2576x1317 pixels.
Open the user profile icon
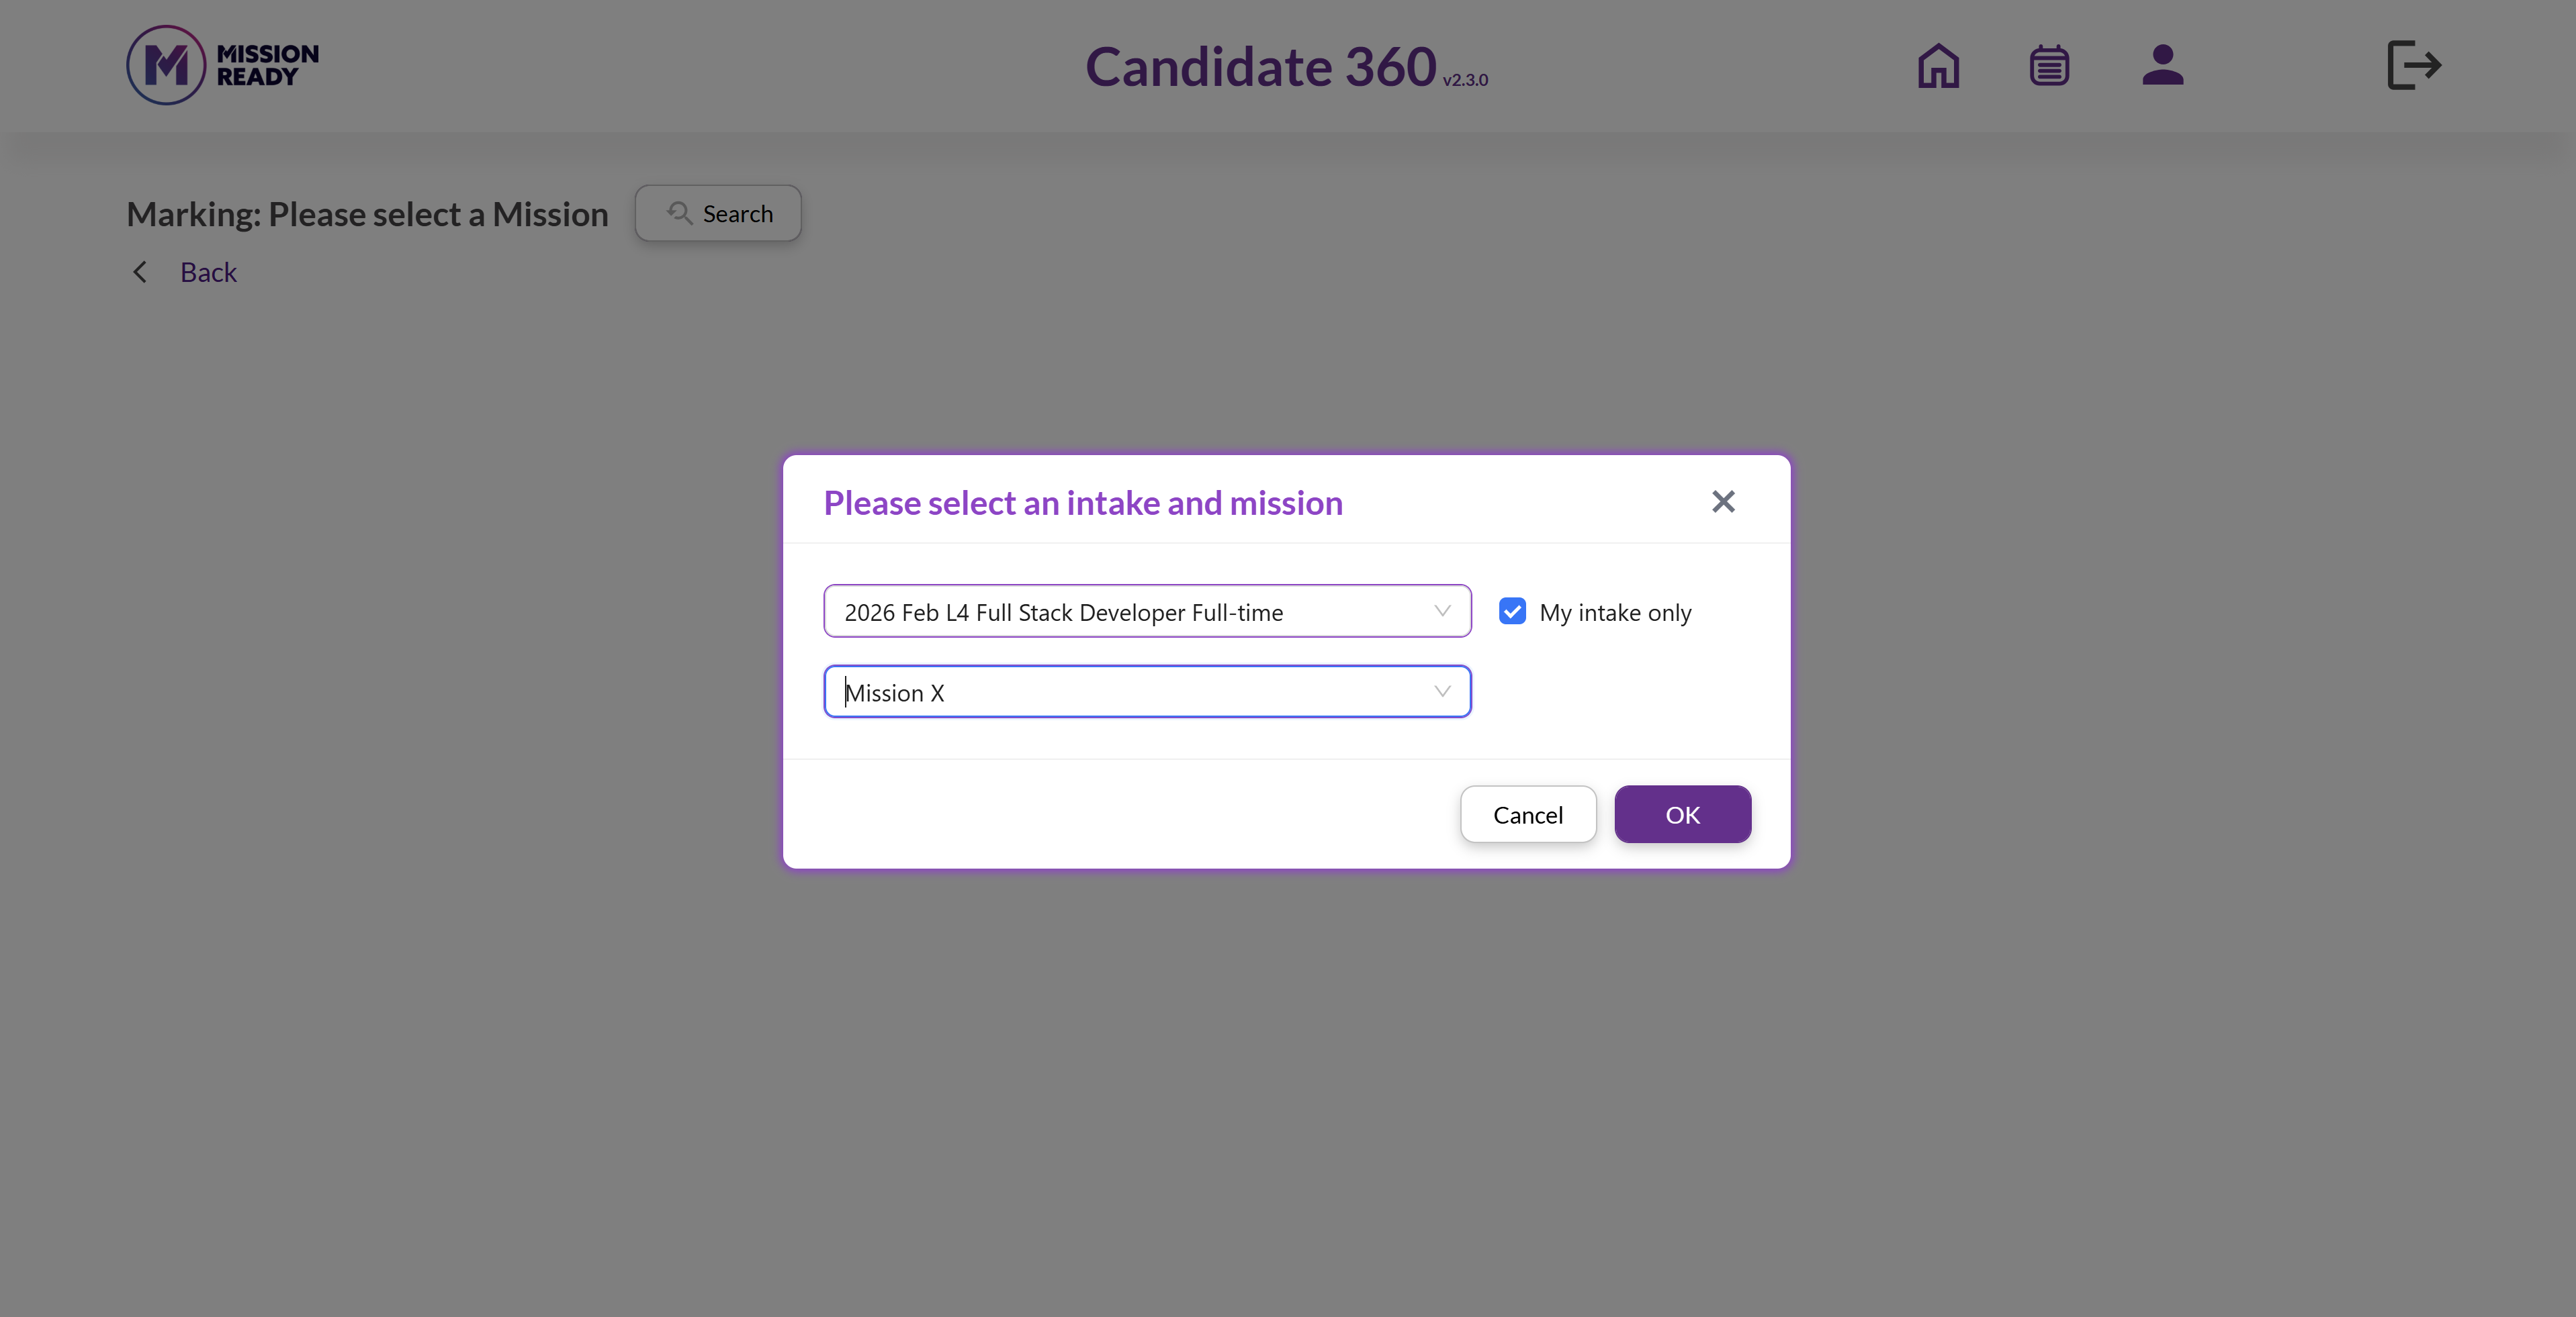click(x=2162, y=66)
